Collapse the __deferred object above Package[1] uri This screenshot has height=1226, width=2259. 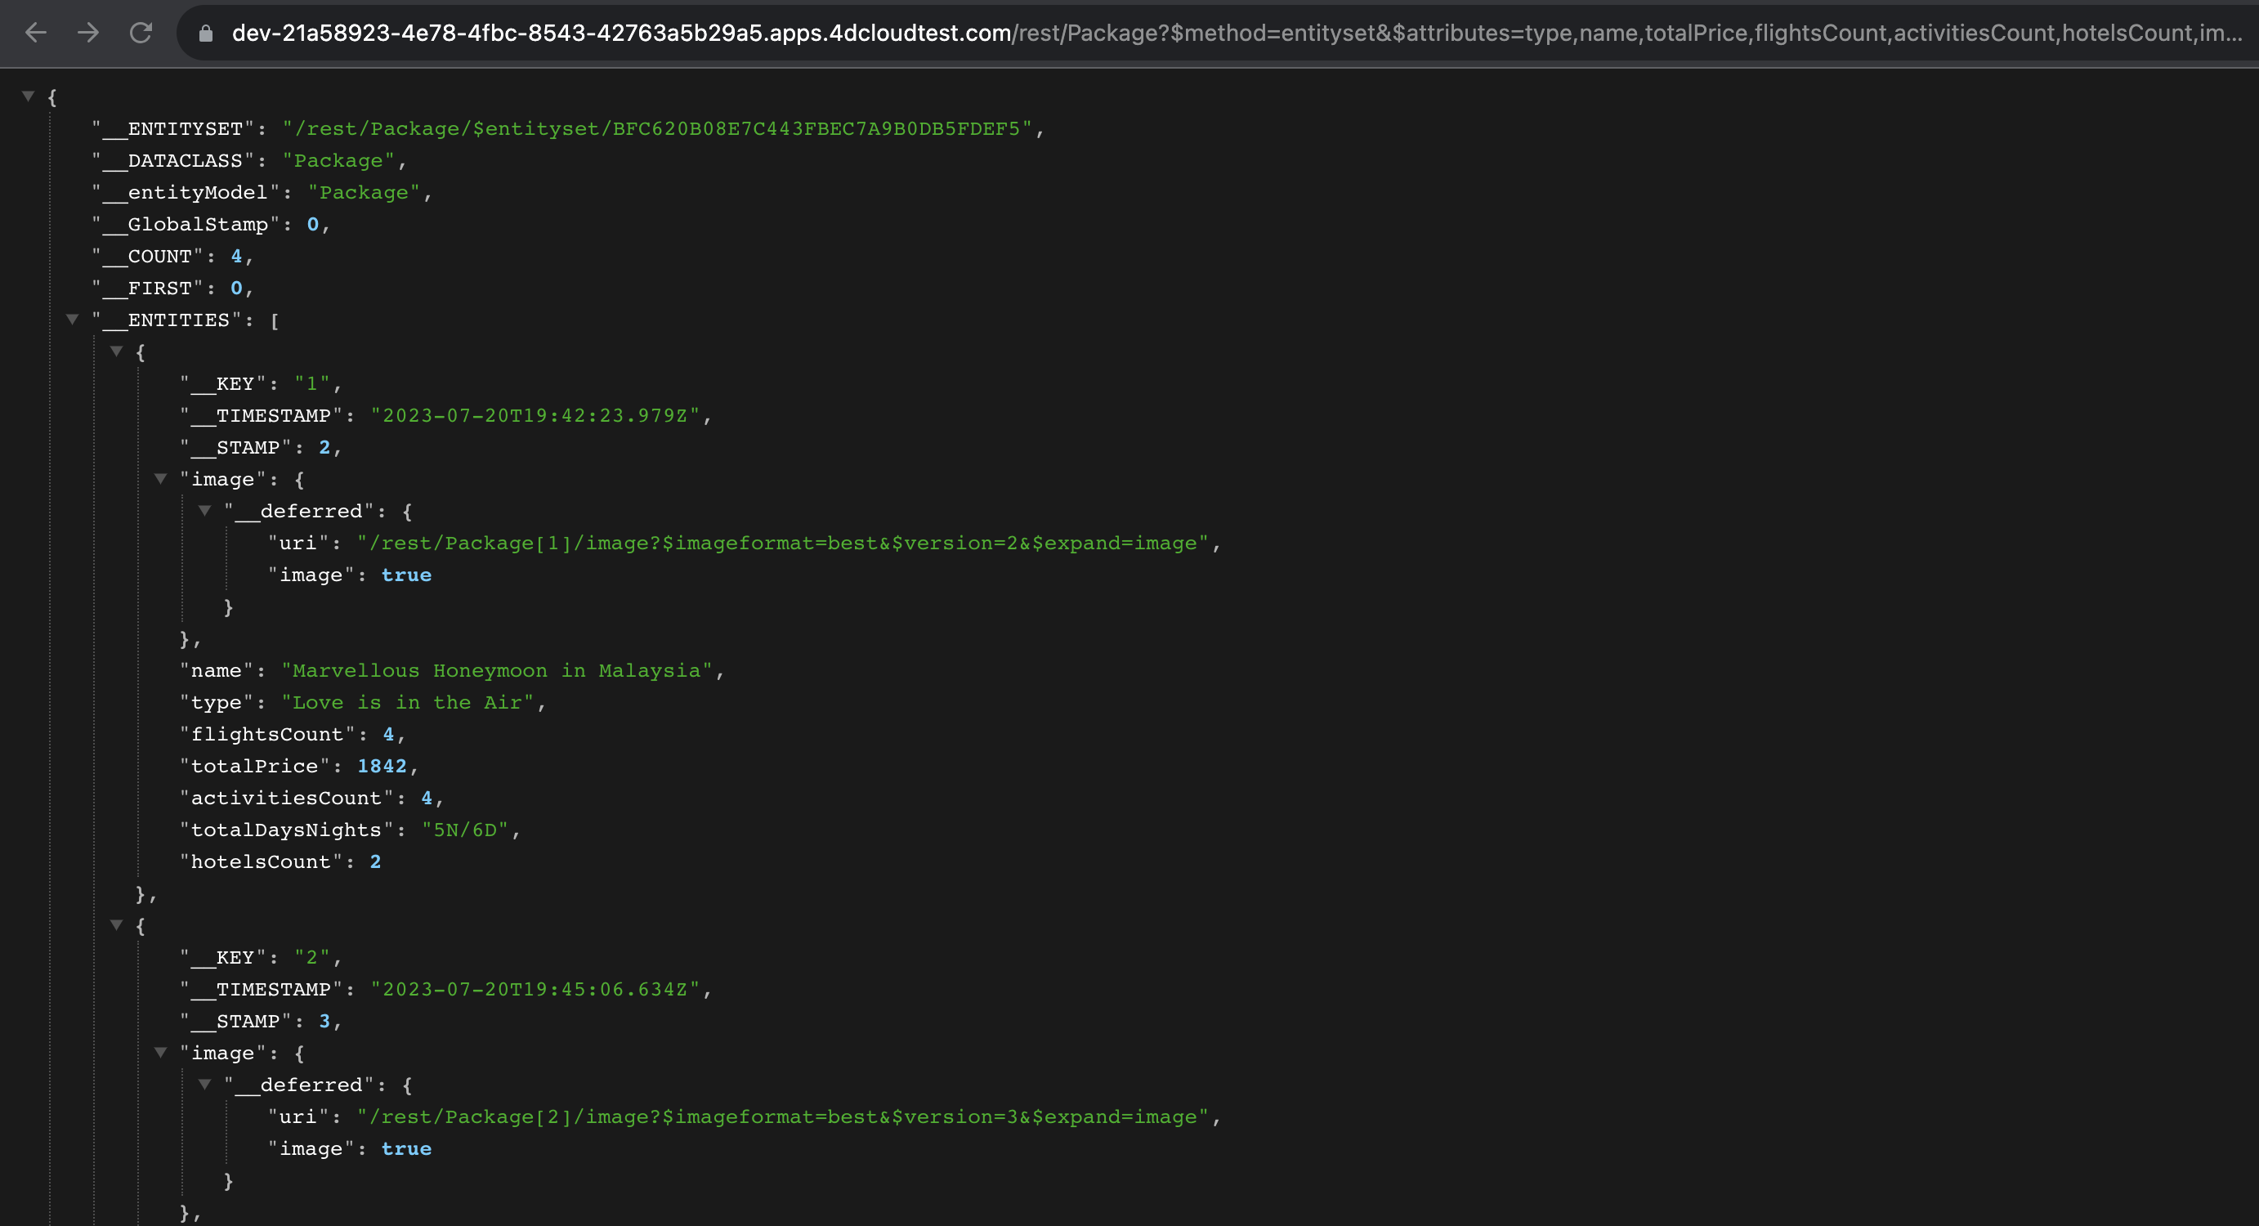[204, 510]
